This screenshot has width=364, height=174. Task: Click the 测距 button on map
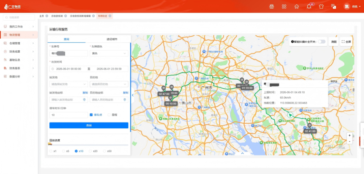point(334,42)
